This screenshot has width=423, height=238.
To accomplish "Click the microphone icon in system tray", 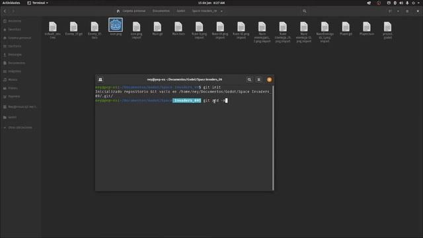I will pos(407,3).
